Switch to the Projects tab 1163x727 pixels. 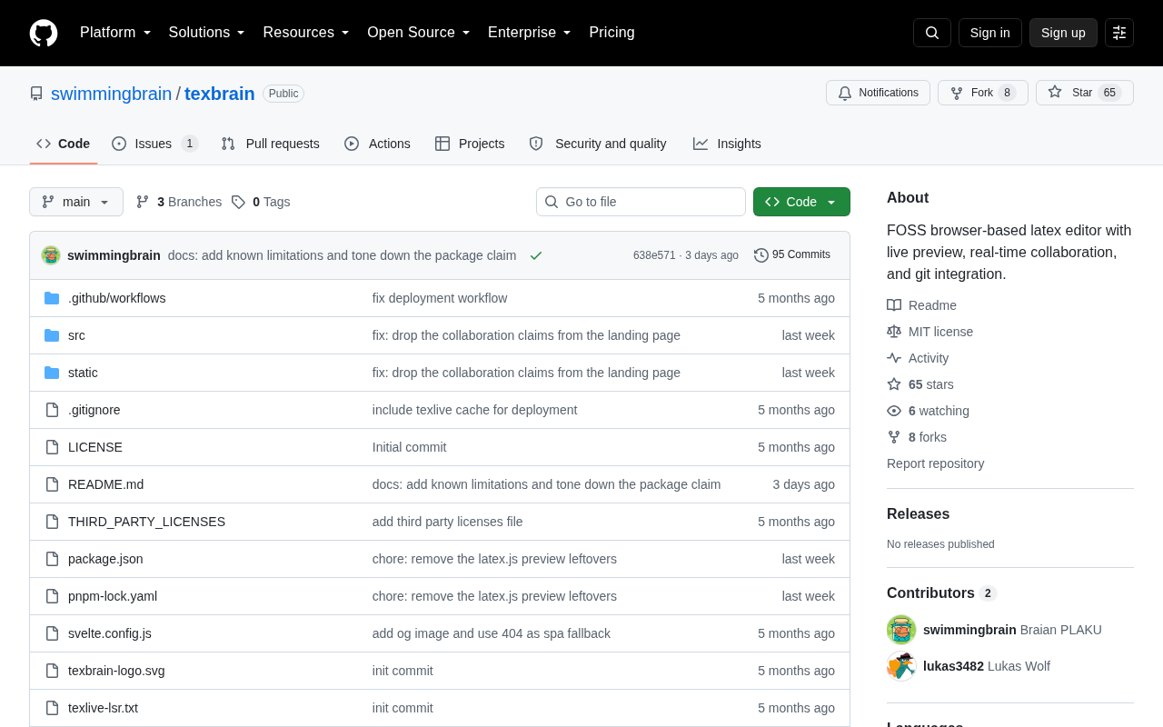[470, 144]
